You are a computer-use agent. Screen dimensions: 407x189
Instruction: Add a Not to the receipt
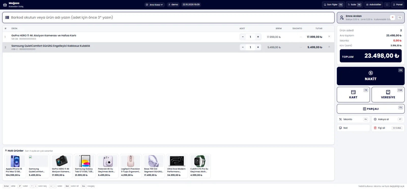tap(353, 128)
